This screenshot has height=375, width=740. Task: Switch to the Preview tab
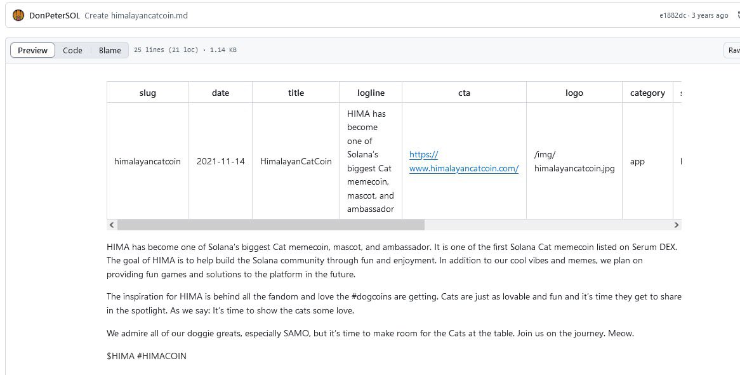click(x=32, y=51)
